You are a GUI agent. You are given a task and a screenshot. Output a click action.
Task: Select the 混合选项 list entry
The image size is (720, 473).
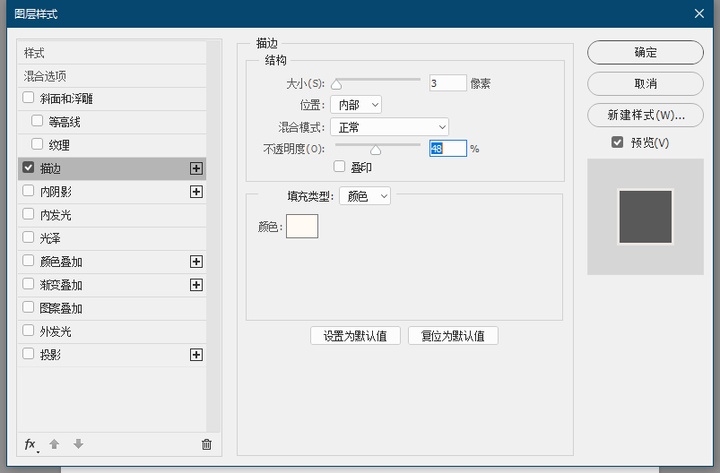(x=112, y=76)
